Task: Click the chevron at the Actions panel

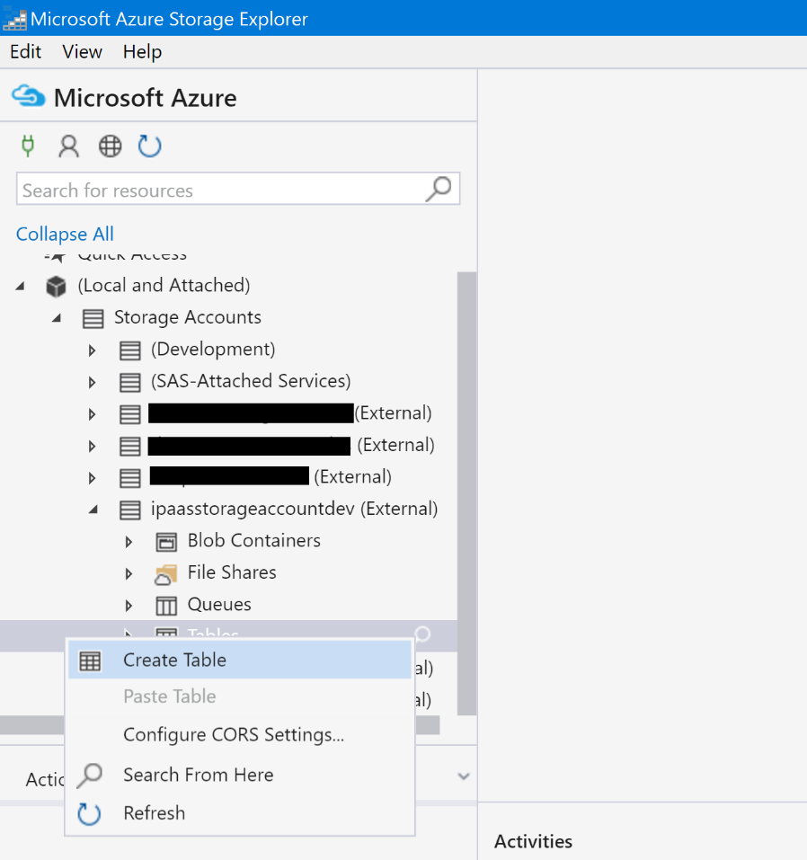Action: pos(464,776)
